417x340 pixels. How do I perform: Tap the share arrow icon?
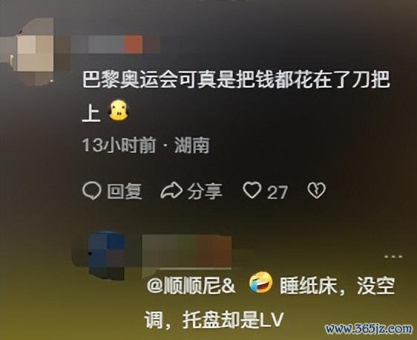point(171,191)
